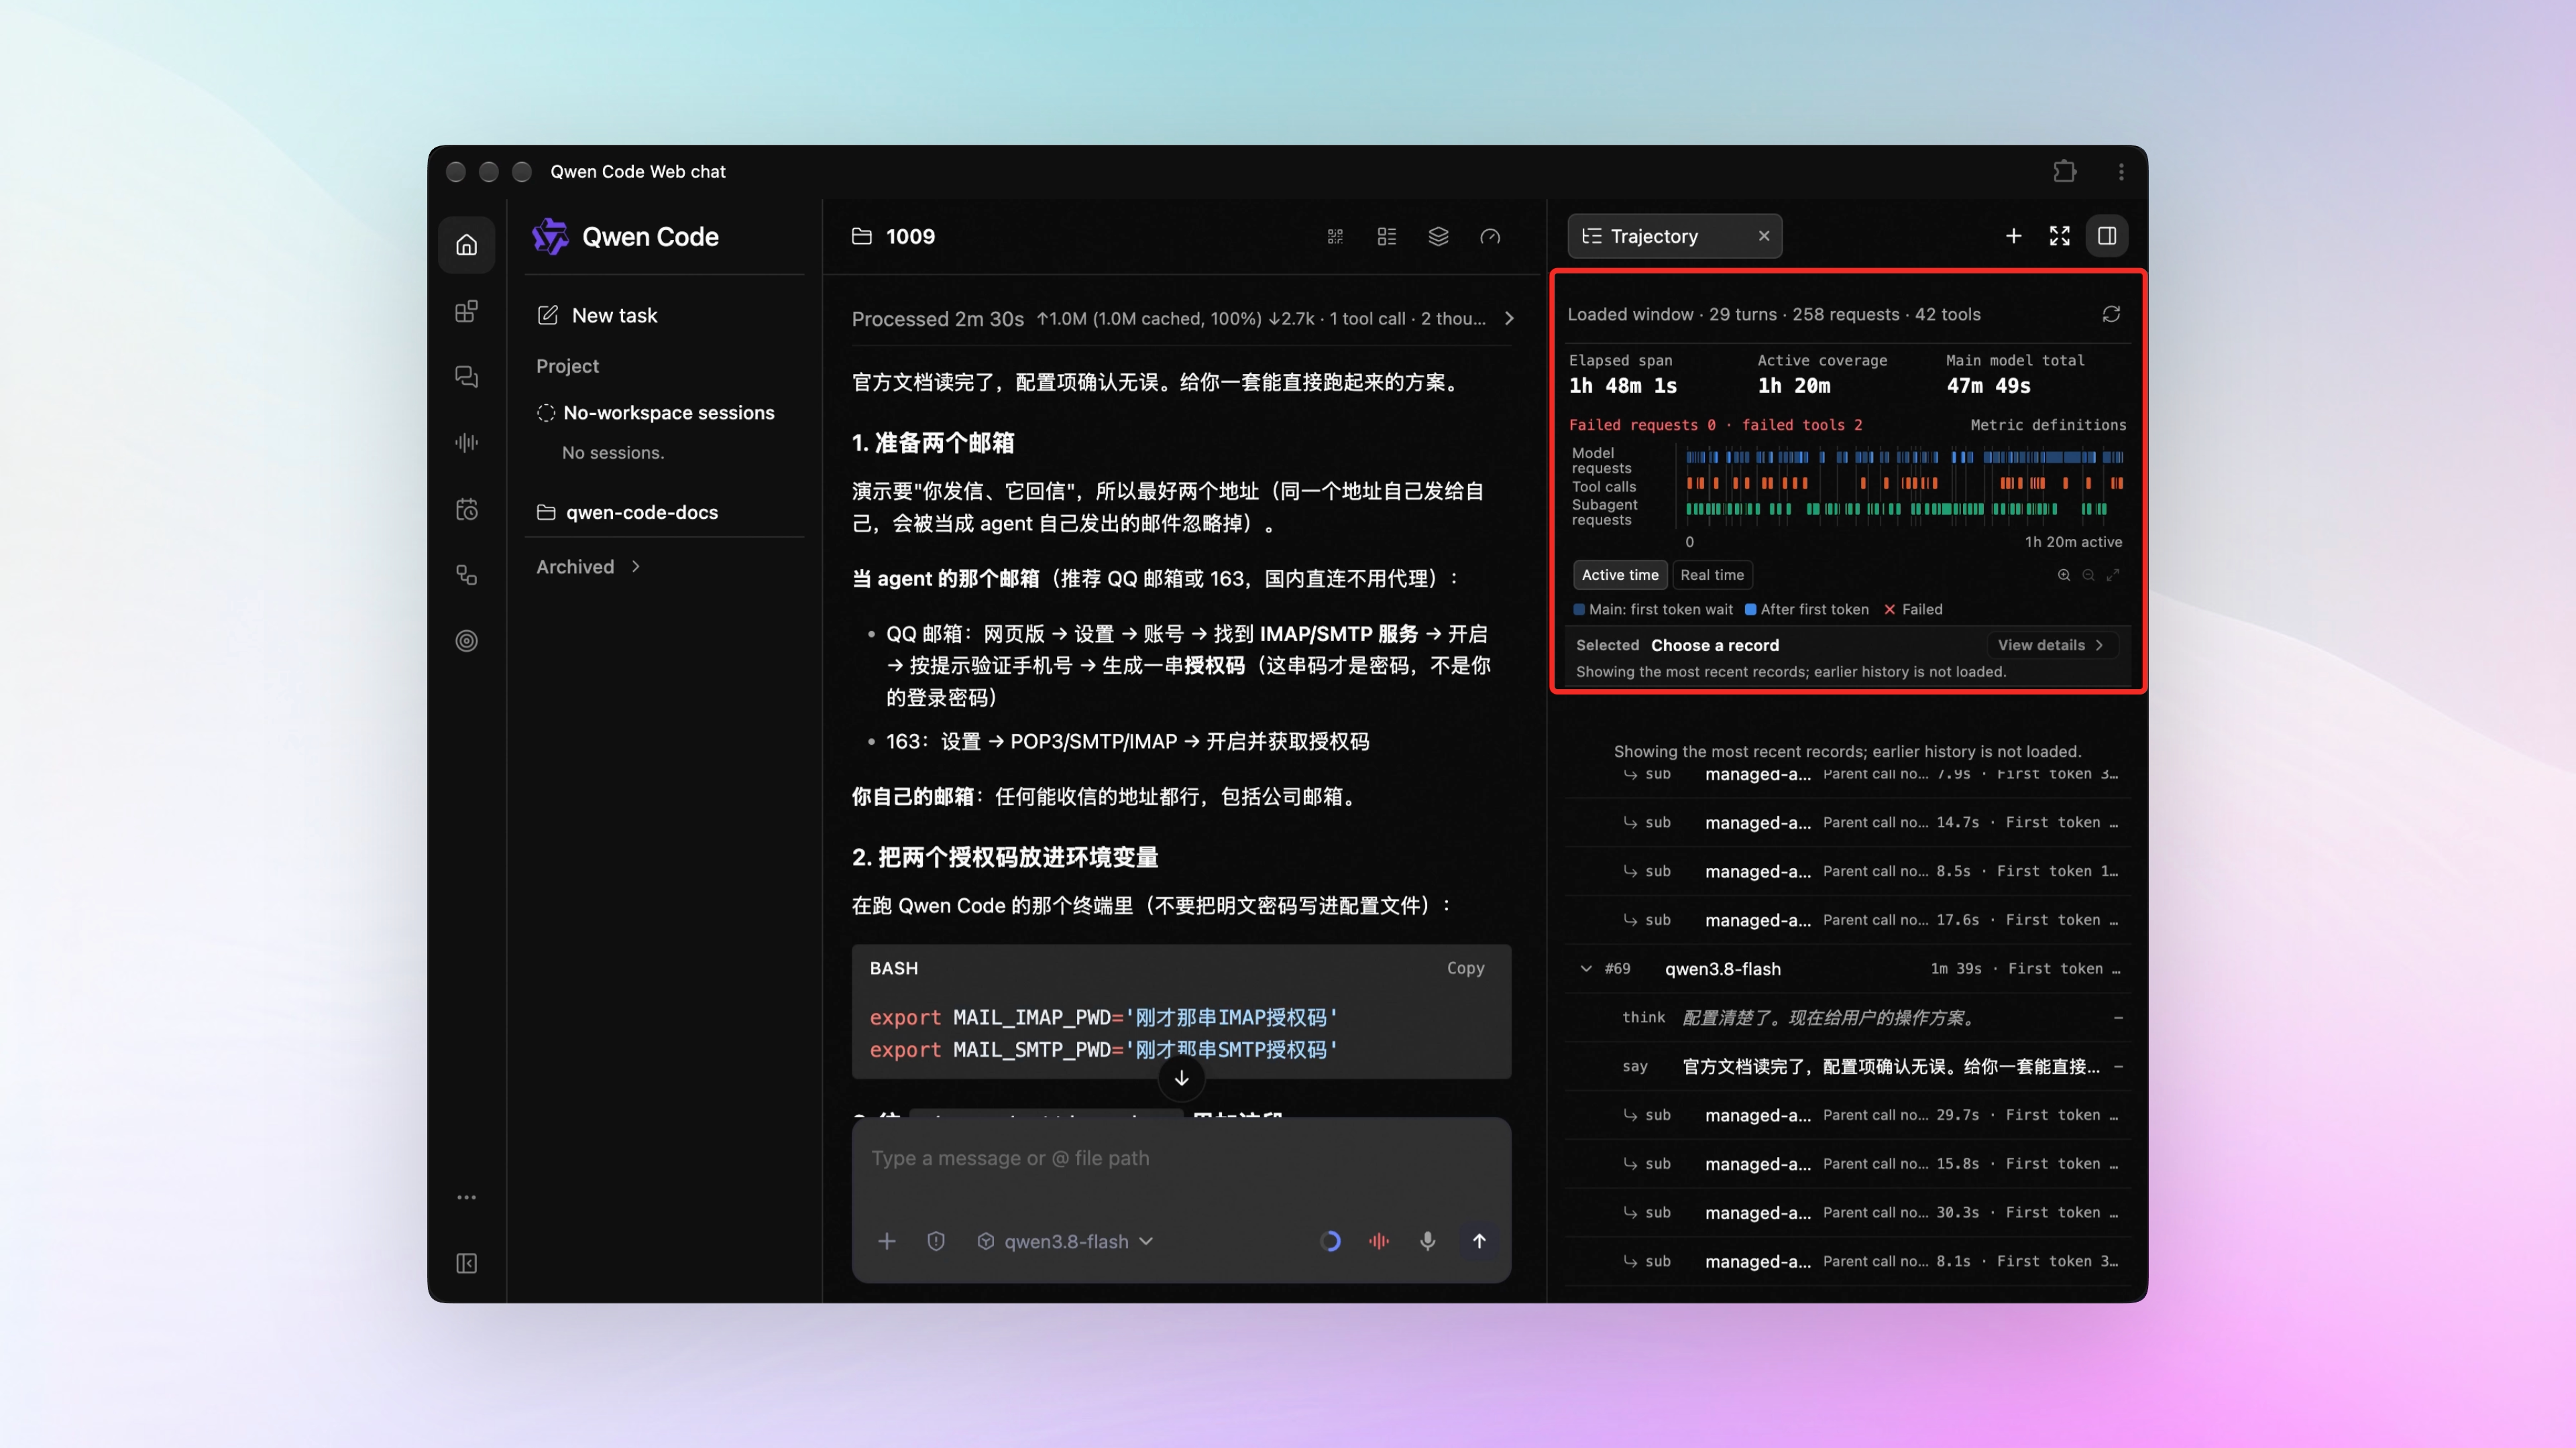The height and width of the screenshot is (1448, 2576).
Task: Collapse the left sidebar panel icon
Action: [x=466, y=1263]
